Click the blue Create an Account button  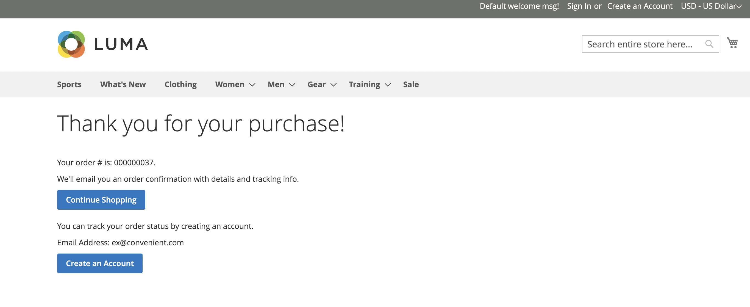click(x=99, y=263)
